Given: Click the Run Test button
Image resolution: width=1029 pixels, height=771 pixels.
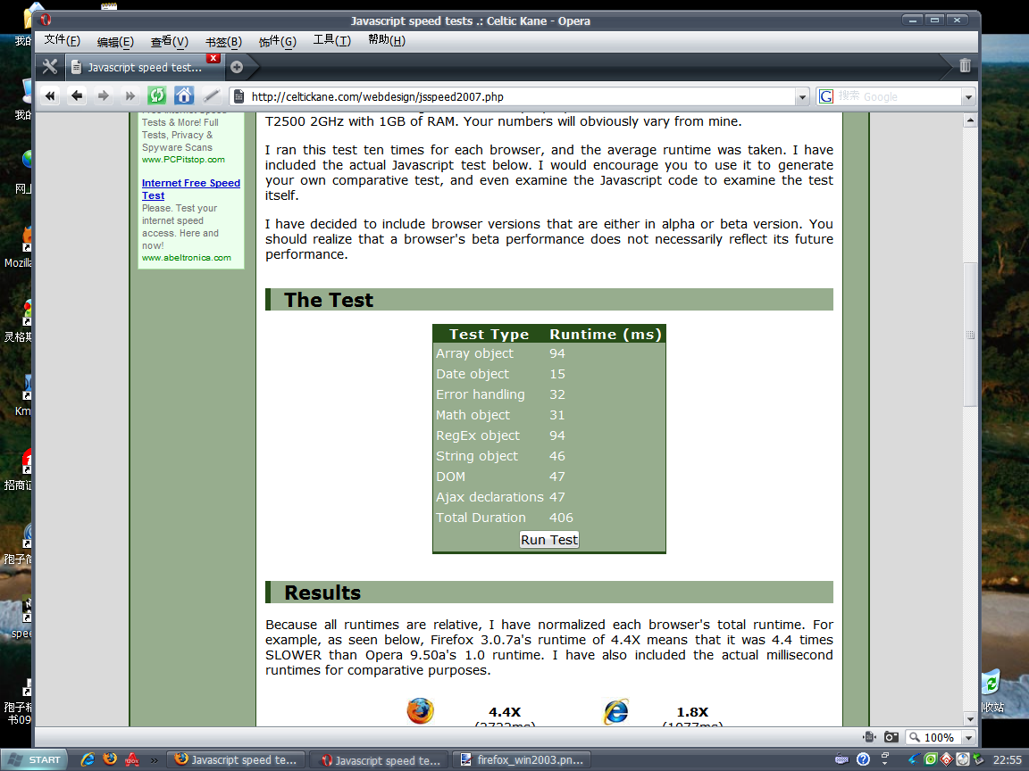Looking at the screenshot, I should pyautogui.click(x=549, y=540).
